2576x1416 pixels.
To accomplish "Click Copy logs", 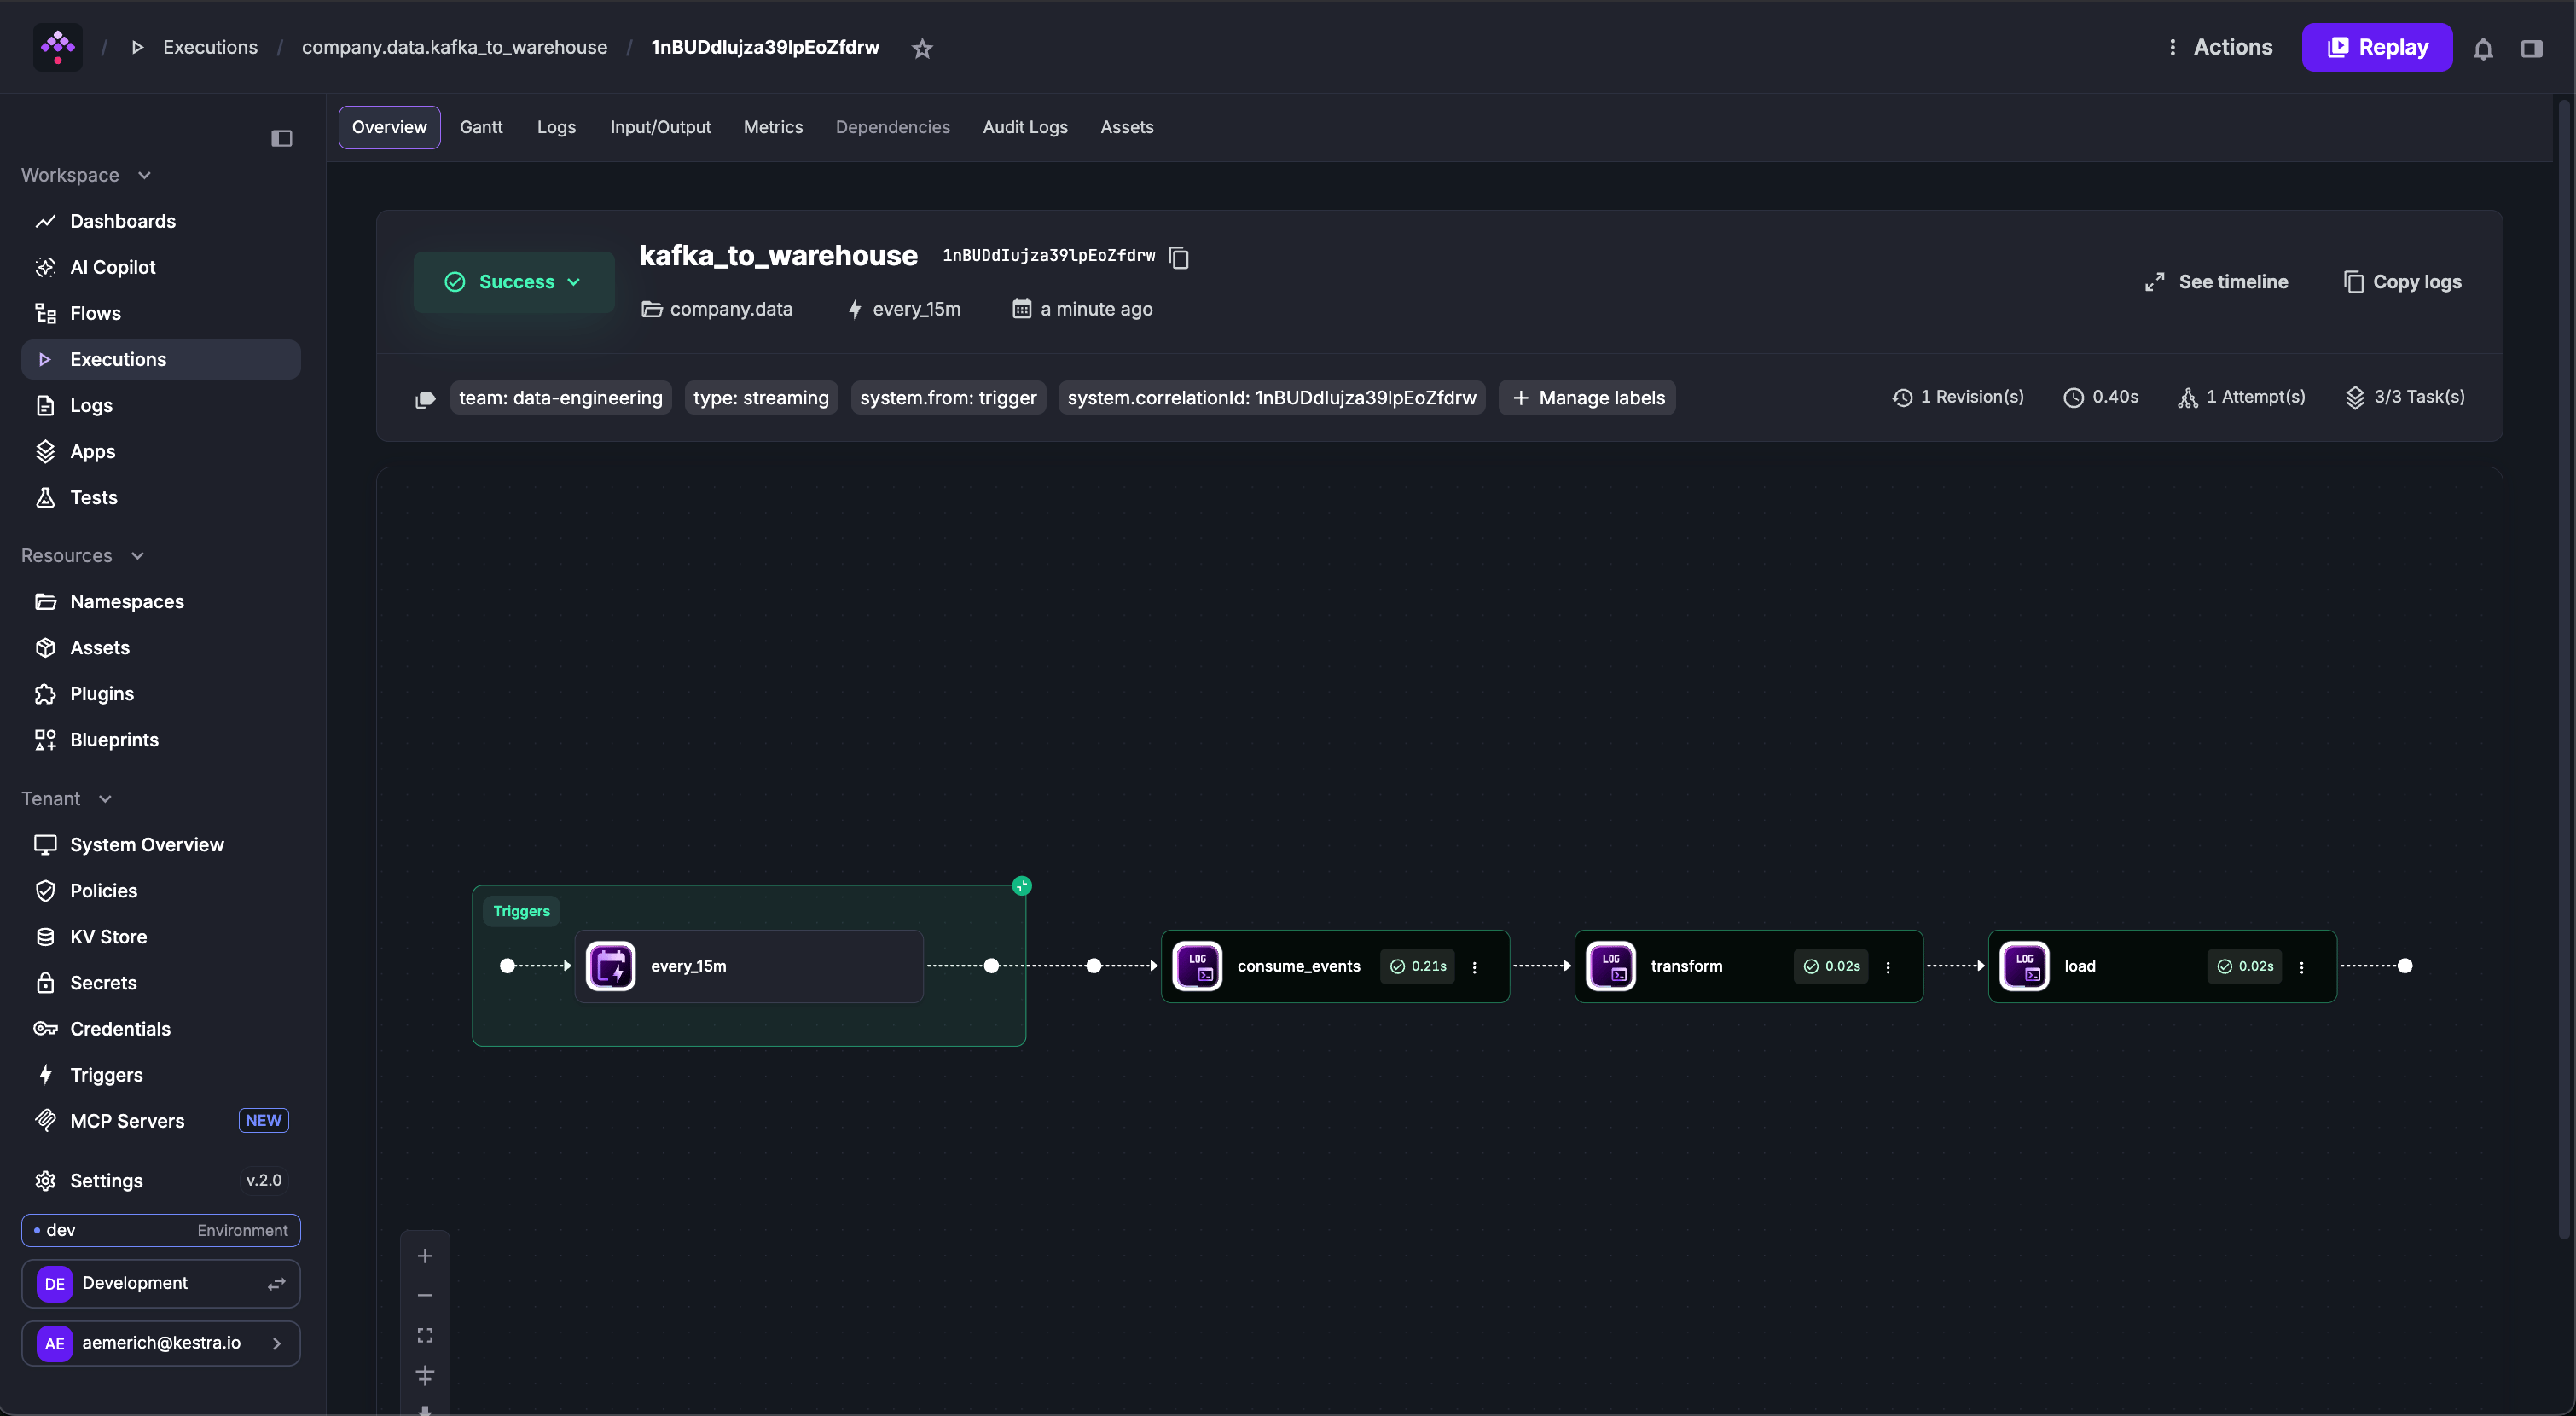I will 2402,282.
